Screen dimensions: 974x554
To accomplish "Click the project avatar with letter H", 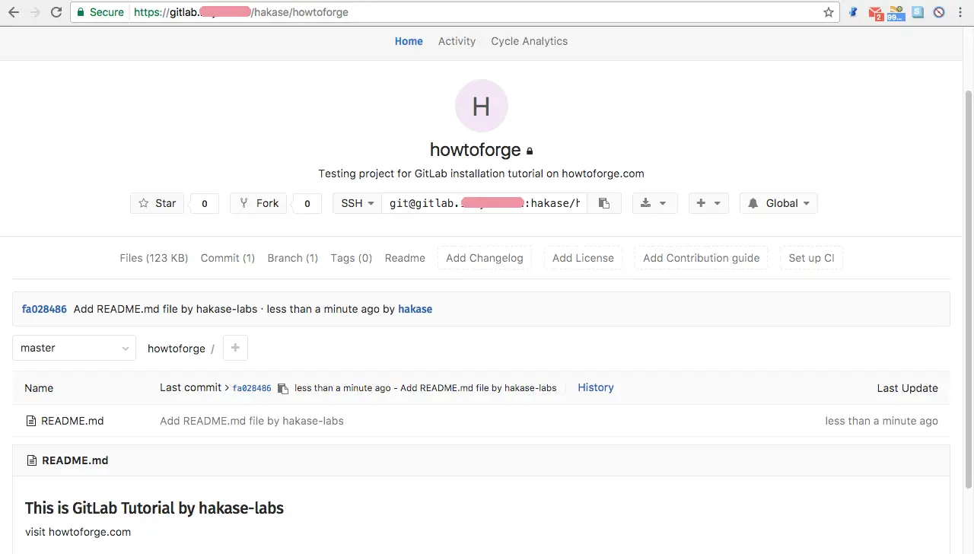I will [x=481, y=106].
